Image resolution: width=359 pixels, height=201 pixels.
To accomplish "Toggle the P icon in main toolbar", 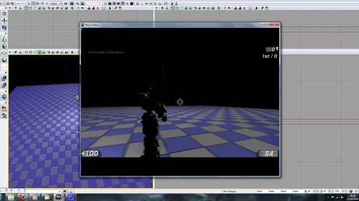I will pos(123,3).
